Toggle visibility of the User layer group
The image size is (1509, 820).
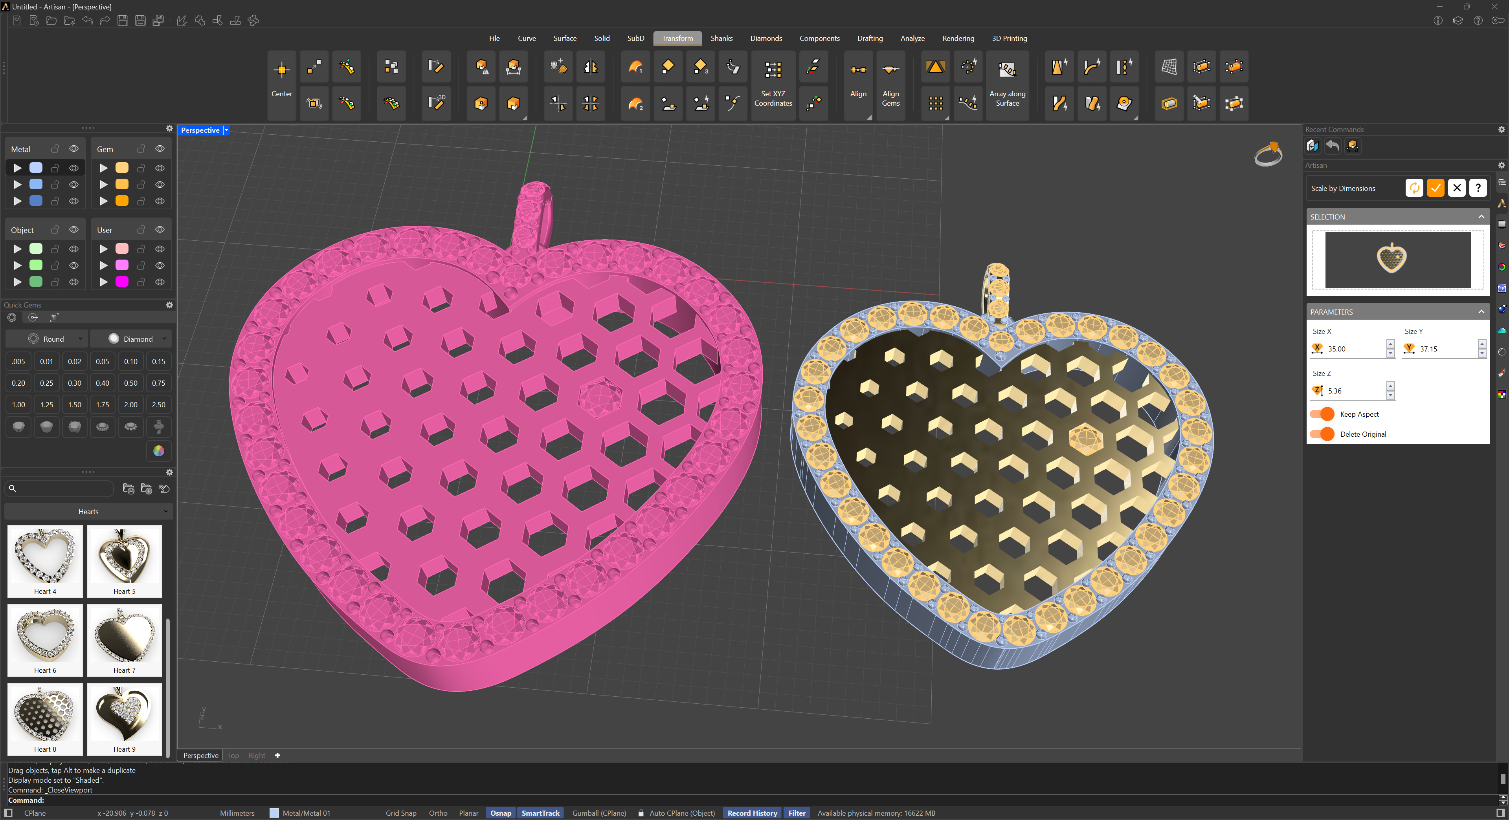[x=160, y=229]
